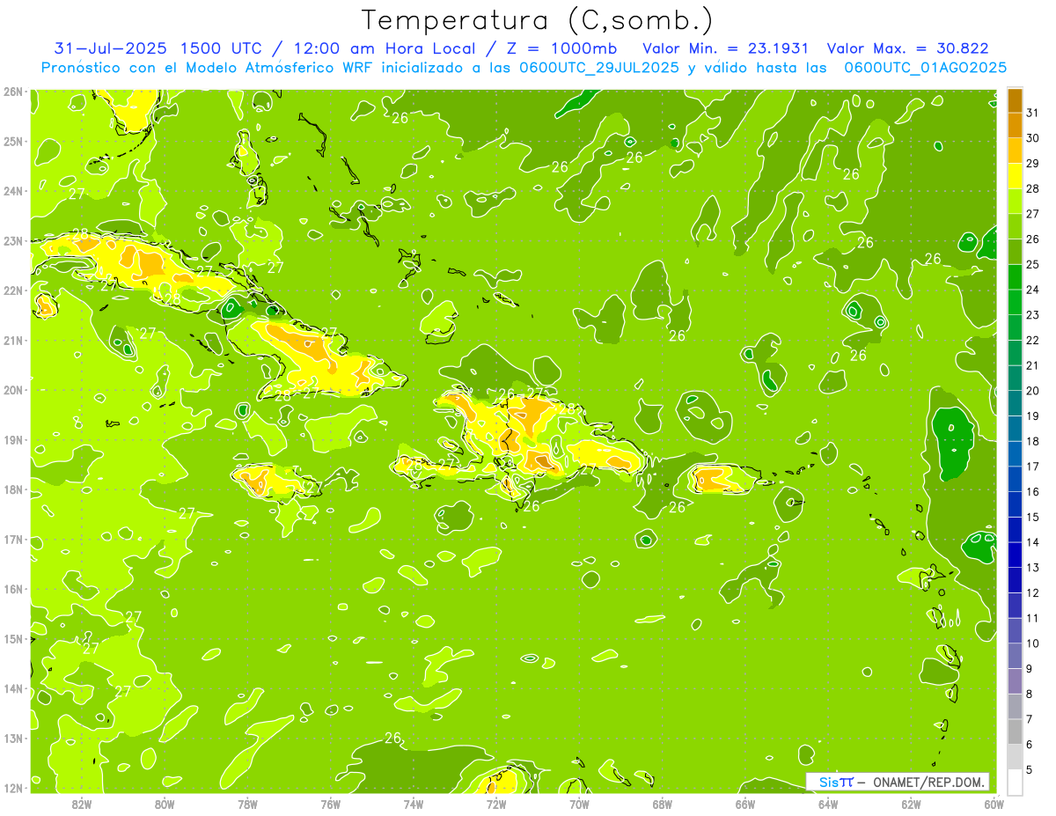Pick yellow legend swatch between 28 and 29
This screenshot has width=1056, height=816.
click(1015, 176)
